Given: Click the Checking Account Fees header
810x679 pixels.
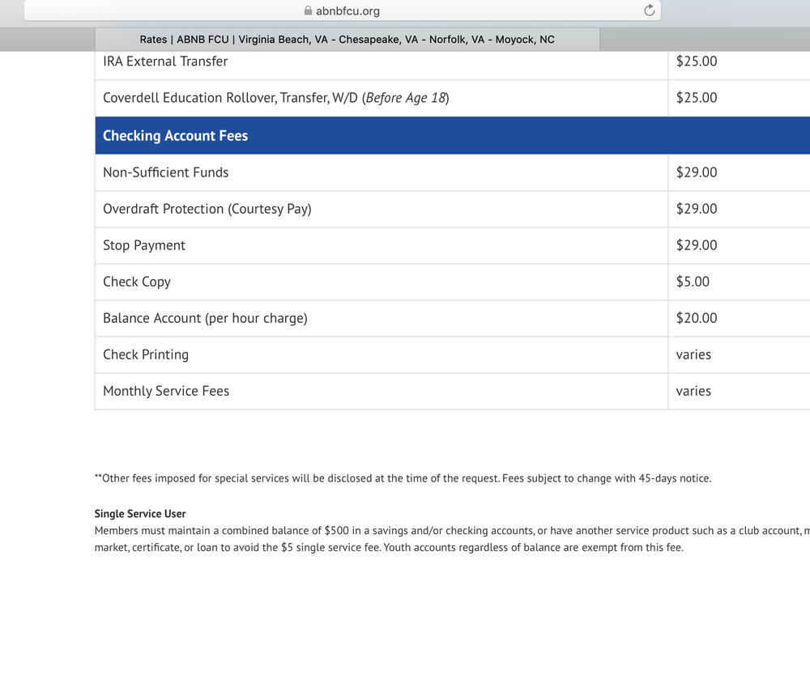Looking at the screenshot, I should pyautogui.click(x=175, y=136).
